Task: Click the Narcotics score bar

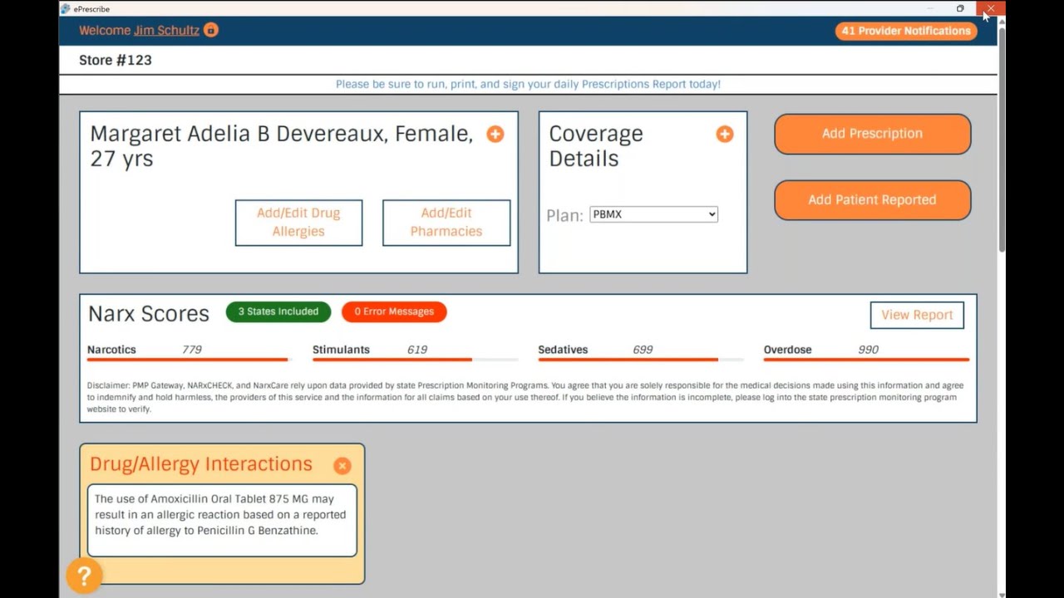Action: pos(188,360)
